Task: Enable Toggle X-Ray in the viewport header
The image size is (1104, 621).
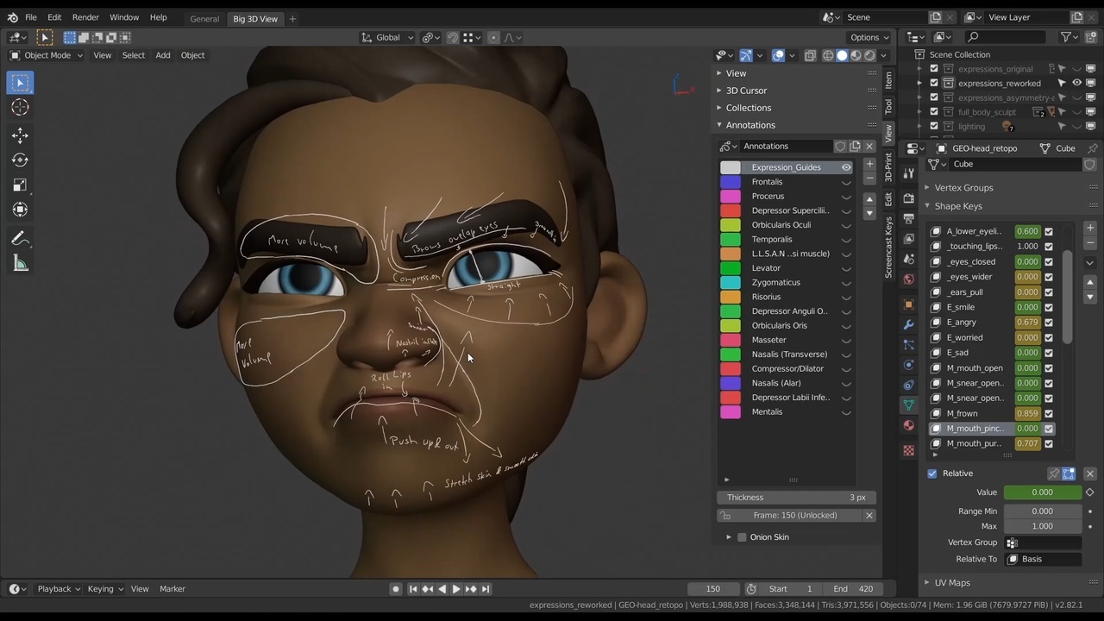Action: (810, 55)
